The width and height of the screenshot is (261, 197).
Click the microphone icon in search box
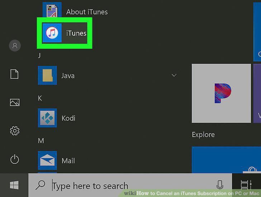[x=220, y=185]
